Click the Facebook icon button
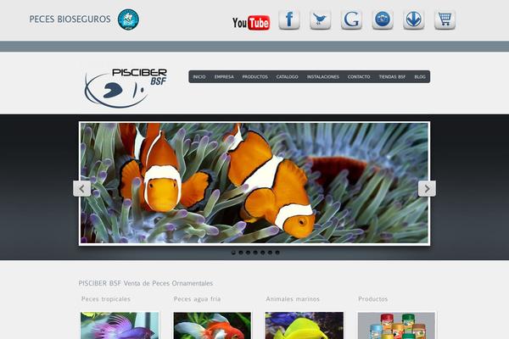The height and width of the screenshot is (339, 509). point(289,19)
